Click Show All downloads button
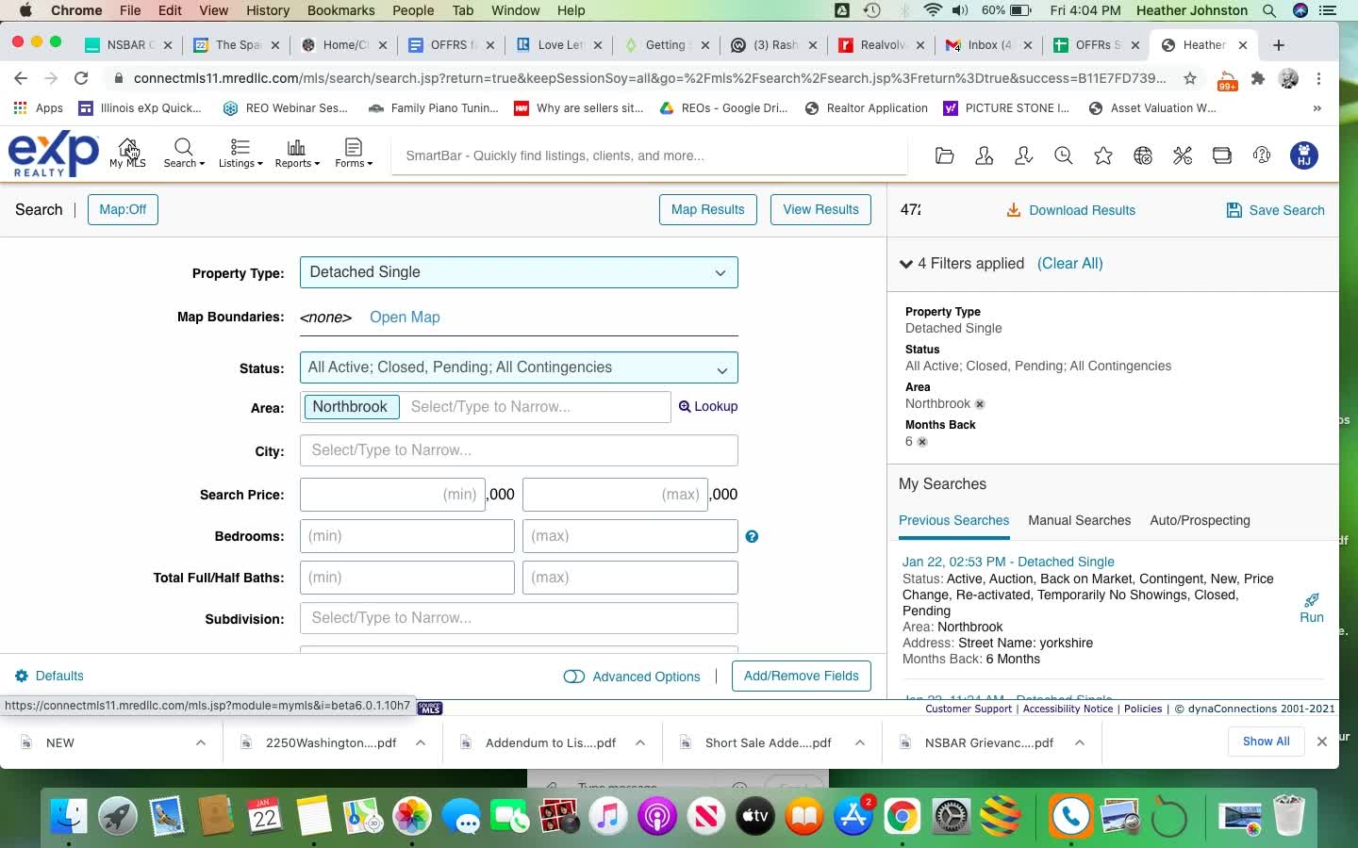Viewport: 1358px width, 848px height. (x=1266, y=742)
